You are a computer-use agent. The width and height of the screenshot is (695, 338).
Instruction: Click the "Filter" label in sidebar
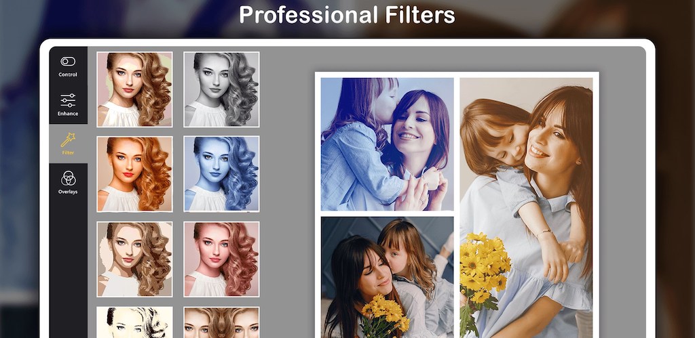click(68, 153)
